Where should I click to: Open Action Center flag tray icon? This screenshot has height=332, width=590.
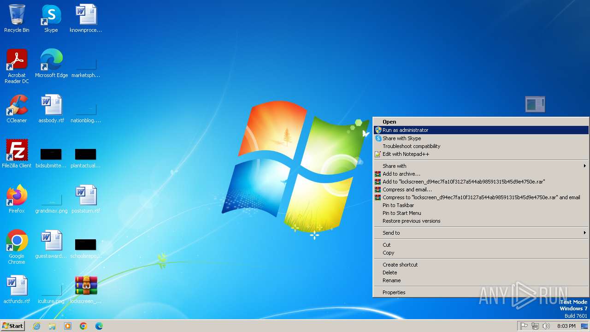click(x=524, y=326)
